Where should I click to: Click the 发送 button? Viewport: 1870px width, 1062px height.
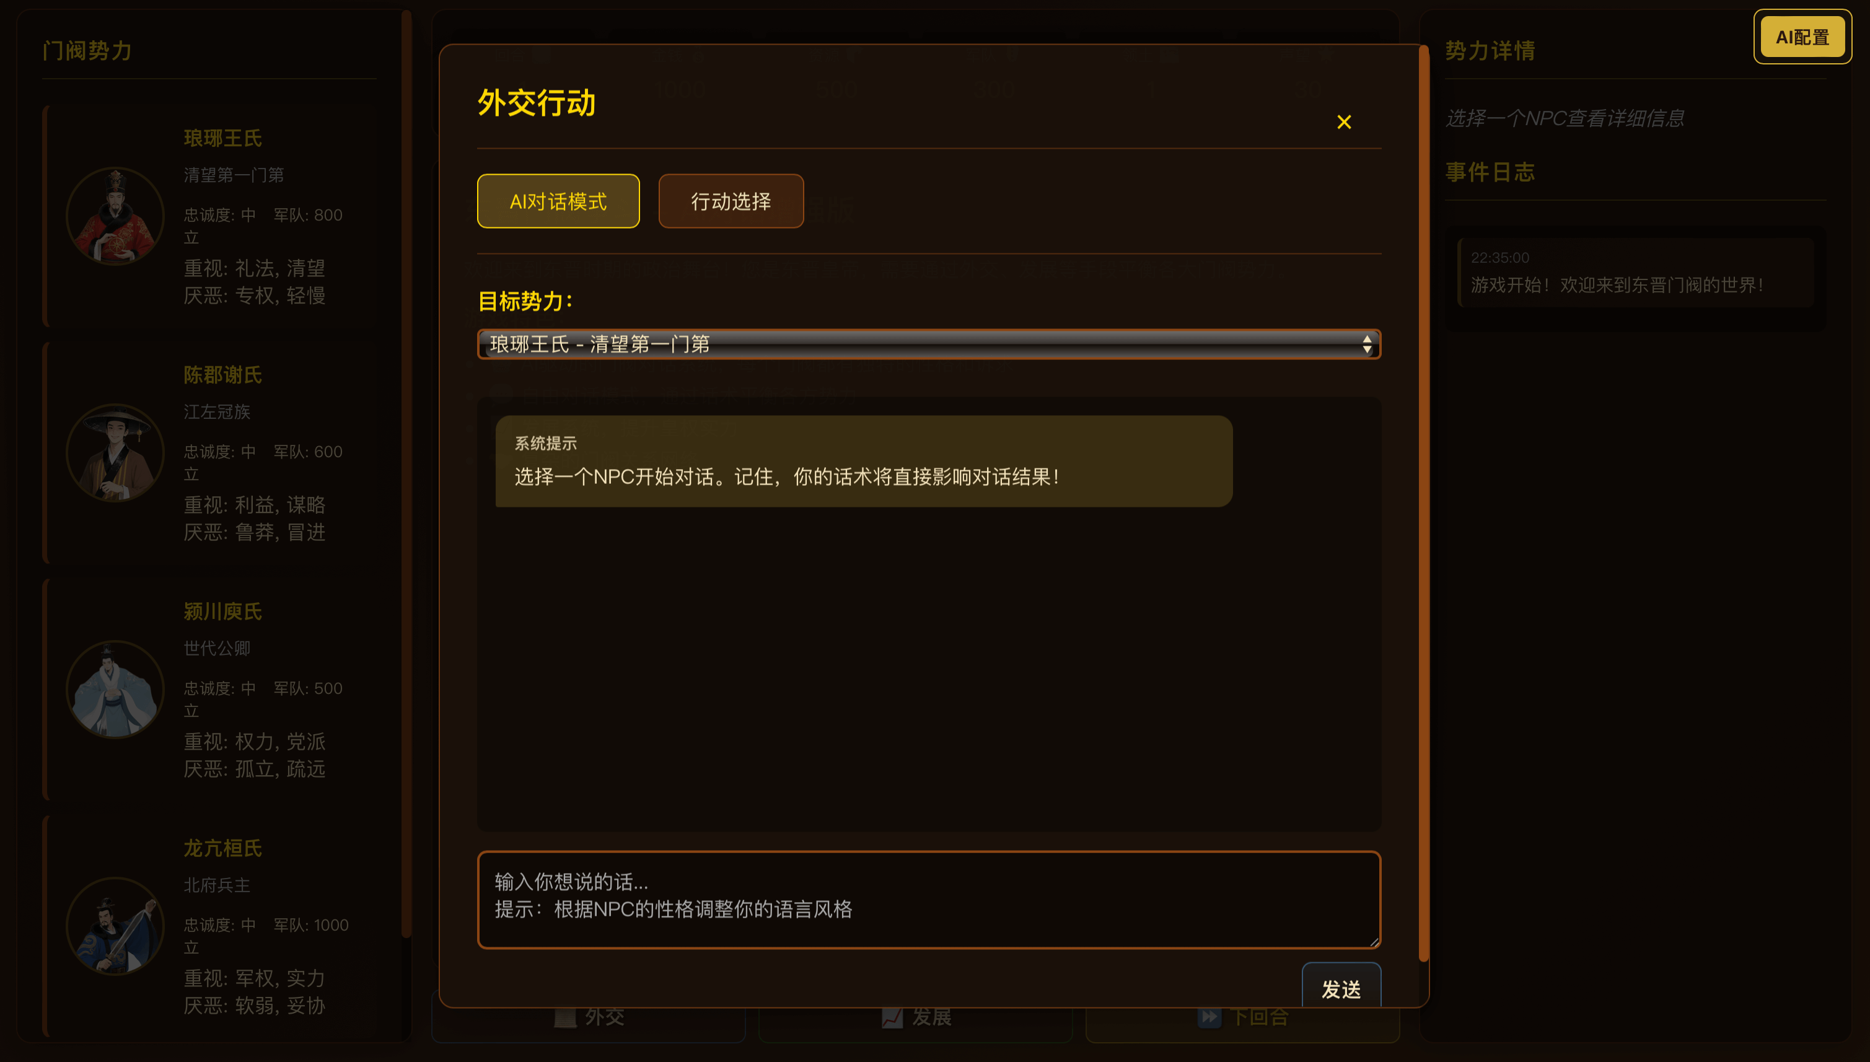pos(1340,989)
